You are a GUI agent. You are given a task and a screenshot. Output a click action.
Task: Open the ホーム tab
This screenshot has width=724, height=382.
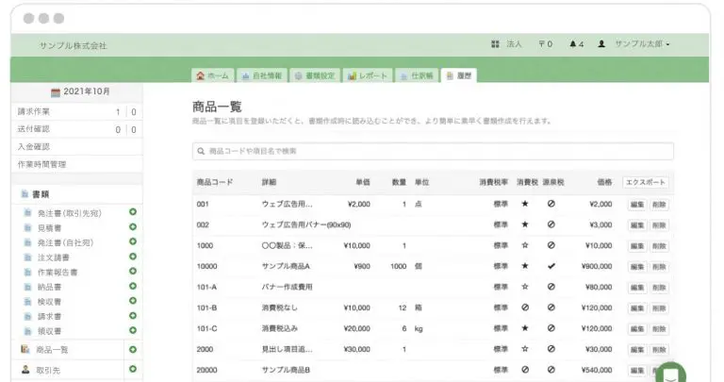pos(213,75)
